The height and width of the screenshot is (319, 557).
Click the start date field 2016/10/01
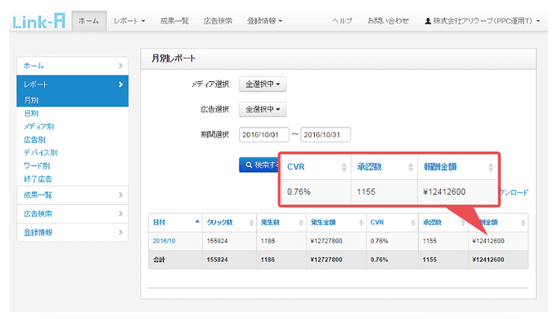[x=264, y=134]
